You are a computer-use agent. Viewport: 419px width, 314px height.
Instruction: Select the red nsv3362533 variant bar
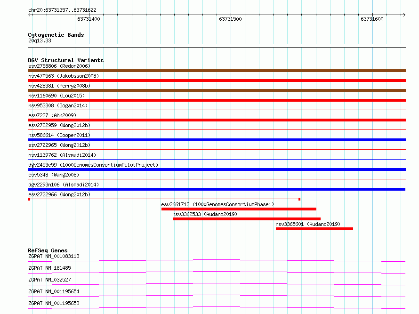point(247,219)
